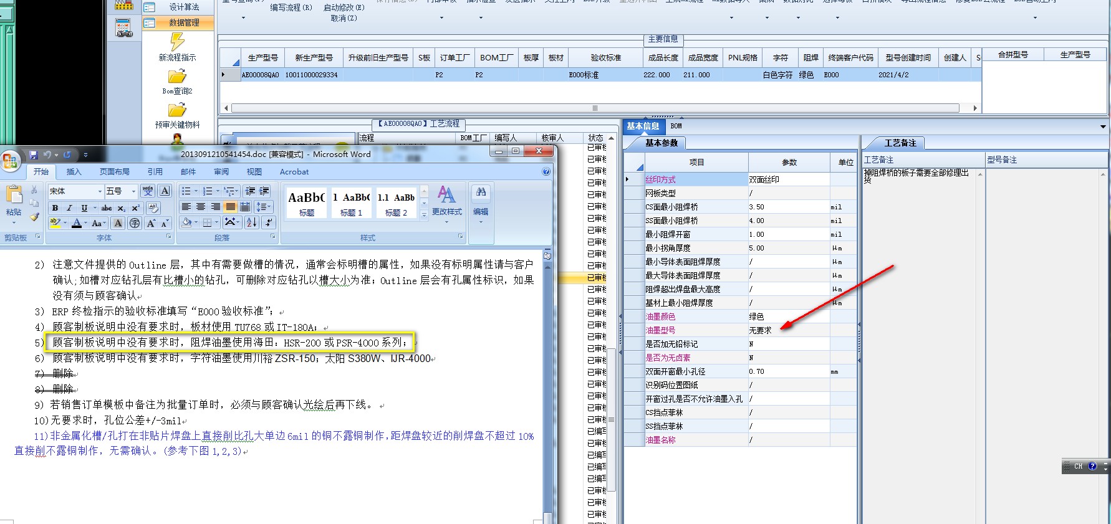Click the superscript x² icon
The height and width of the screenshot is (524, 1111).
135,208
